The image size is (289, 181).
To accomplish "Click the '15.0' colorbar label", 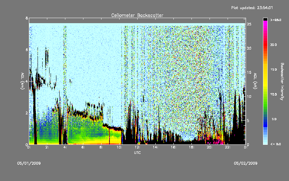I will pyautogui.click(x=273, y=70).
